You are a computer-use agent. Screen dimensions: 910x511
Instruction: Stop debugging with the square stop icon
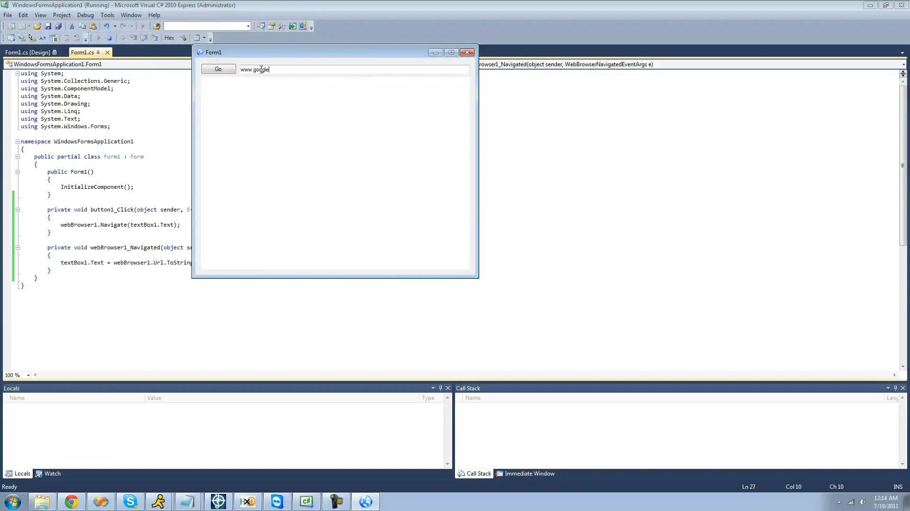point(109,38)
